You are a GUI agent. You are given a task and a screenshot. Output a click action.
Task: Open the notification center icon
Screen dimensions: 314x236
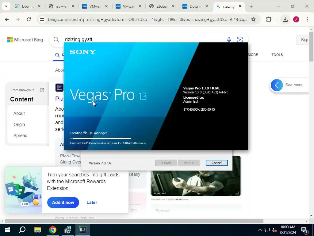point(304,230)
